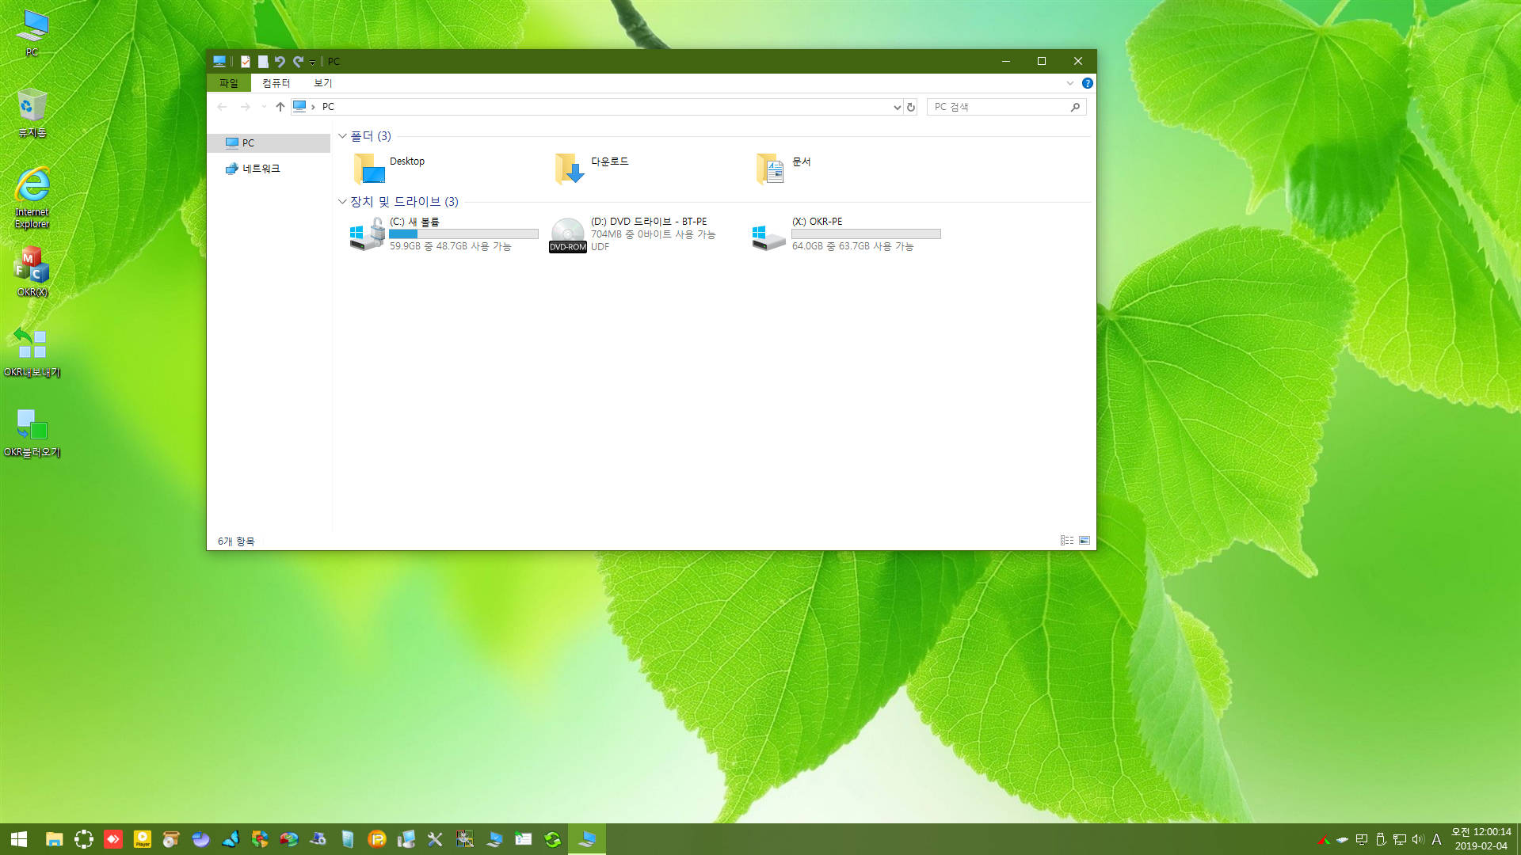Select the (C:) 새 볼륨 drive

[444, 234]
